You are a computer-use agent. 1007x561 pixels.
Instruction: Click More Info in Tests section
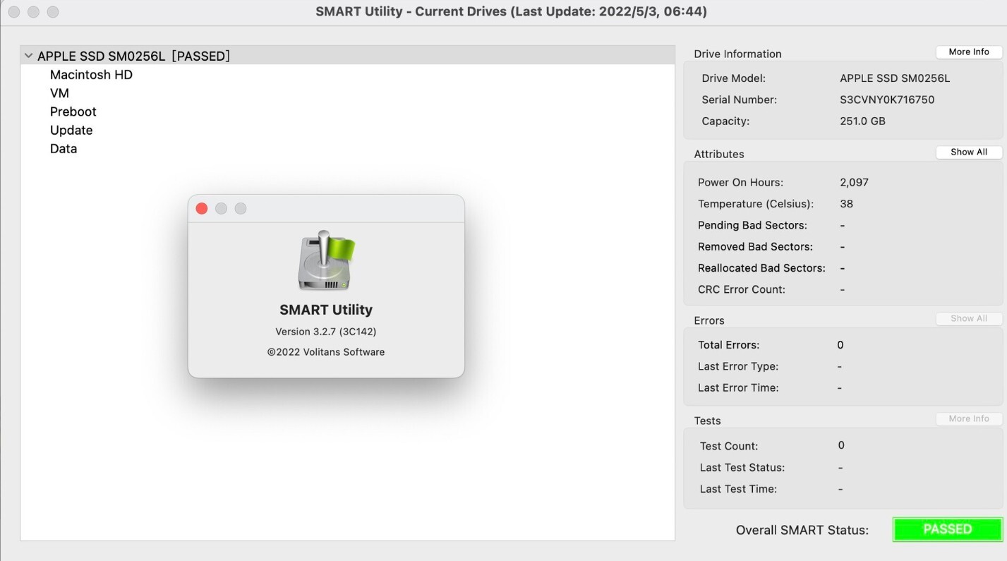pos(969,419)
